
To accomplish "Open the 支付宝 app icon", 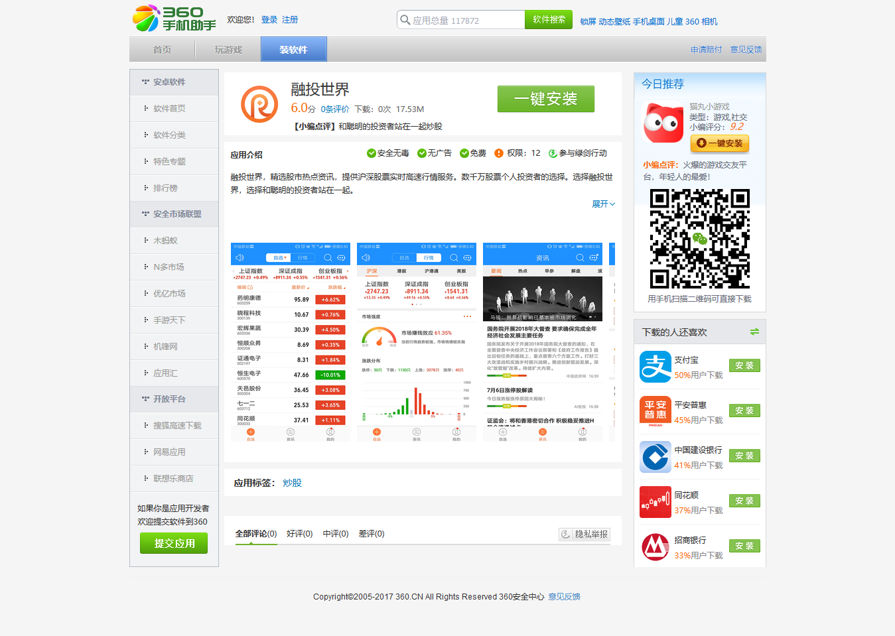I will [x=655, y=367].
